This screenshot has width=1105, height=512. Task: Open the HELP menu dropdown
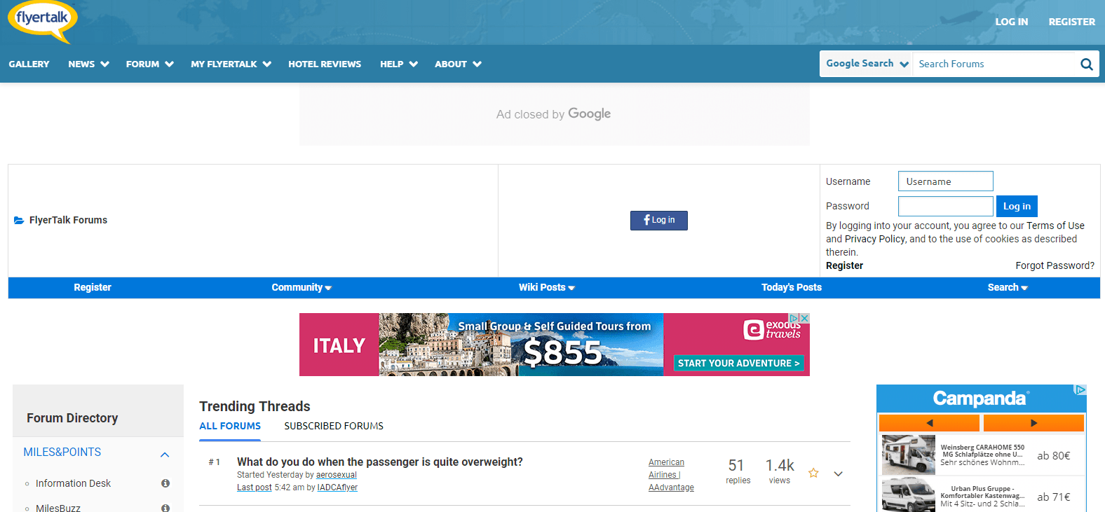click(399, 64)
